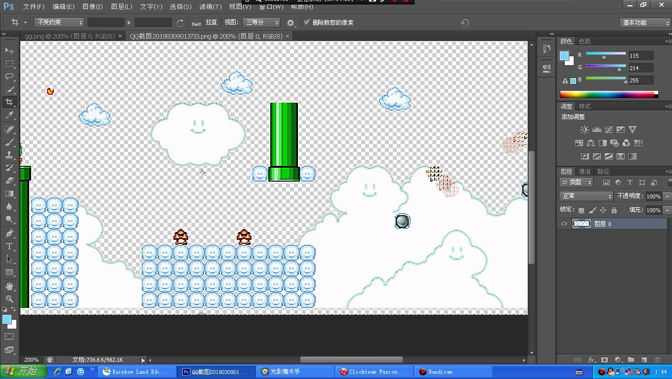Select the Quick Selection tool
Viewport: 672px width, 379px height.
click(9, 89)
